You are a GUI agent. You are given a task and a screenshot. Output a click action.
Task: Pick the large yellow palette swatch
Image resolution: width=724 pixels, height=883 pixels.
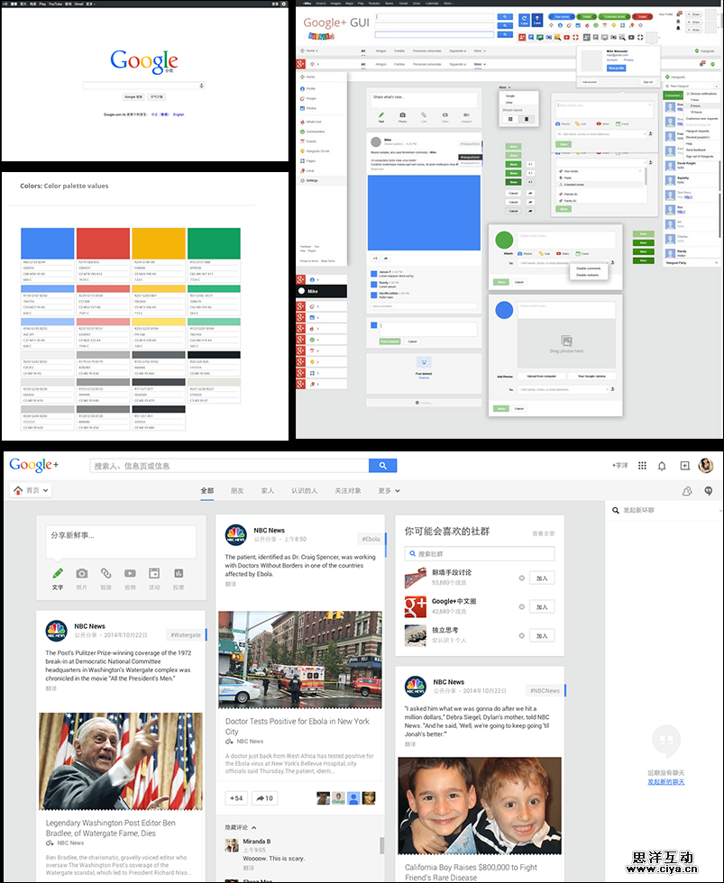coord(159,243)
